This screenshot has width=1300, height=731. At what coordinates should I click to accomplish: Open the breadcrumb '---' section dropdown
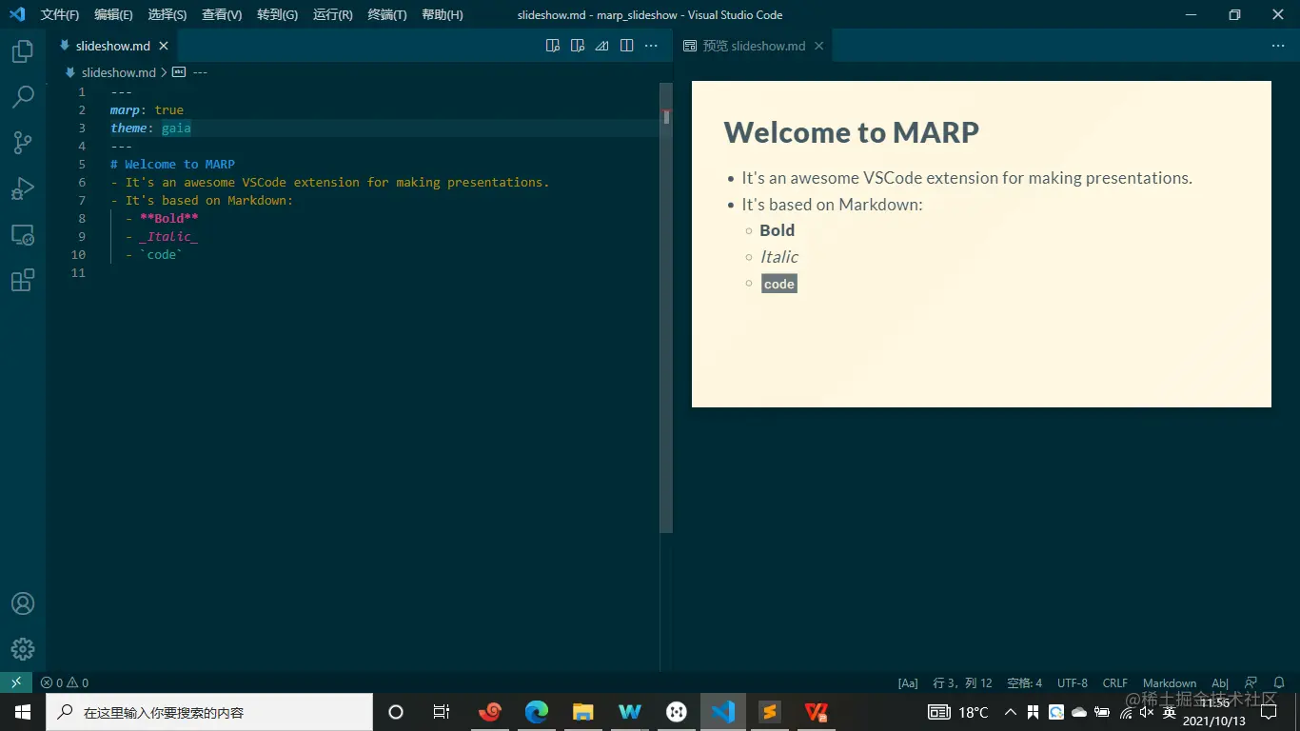click(199, 71)
